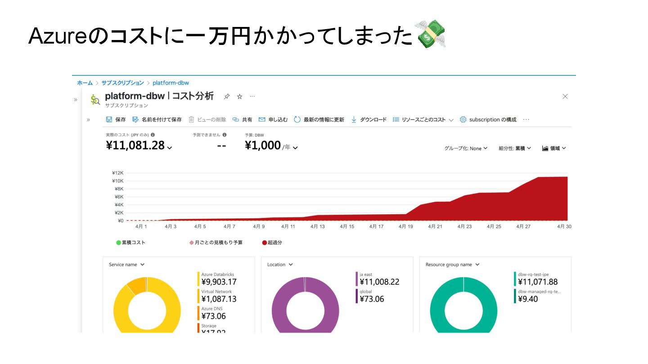The height and width of the screenshot is (364, 648).
Task: Open the Location pivot dropdown
Action: point(280,265)
